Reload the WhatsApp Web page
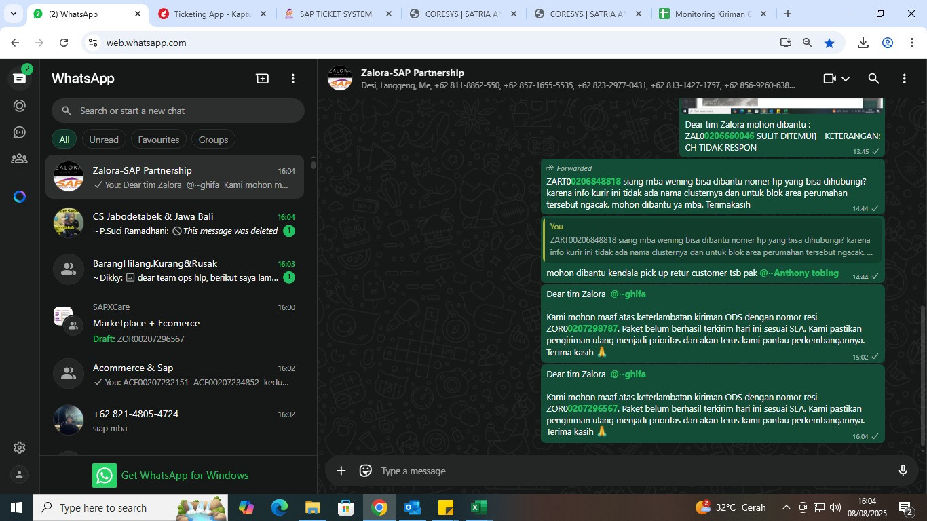Viewport: 927px width, 521px height. pyautogui.click(x=64, y=43)
